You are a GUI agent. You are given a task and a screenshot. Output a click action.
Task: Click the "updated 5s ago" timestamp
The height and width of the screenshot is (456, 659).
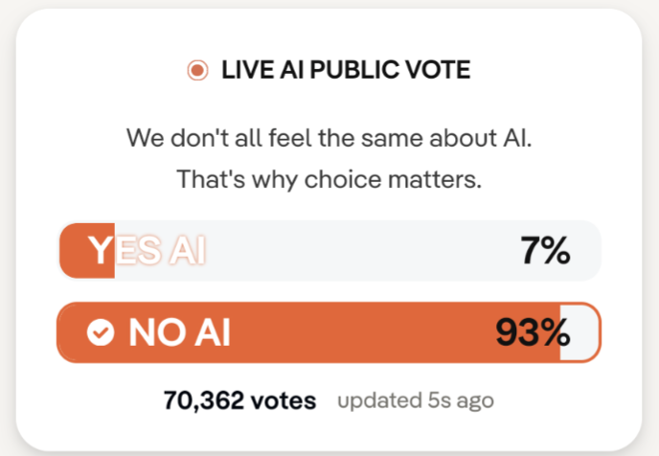click(x=415, y=399)
